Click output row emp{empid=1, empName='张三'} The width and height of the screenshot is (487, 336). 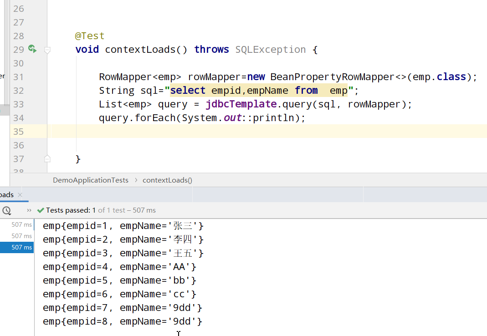123,226
